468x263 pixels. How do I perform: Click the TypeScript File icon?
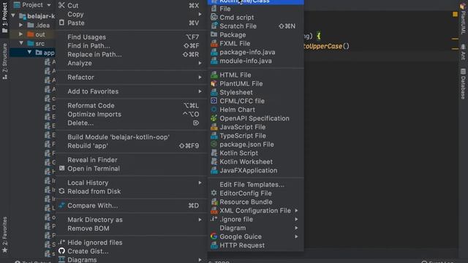(x=214, y=135)
